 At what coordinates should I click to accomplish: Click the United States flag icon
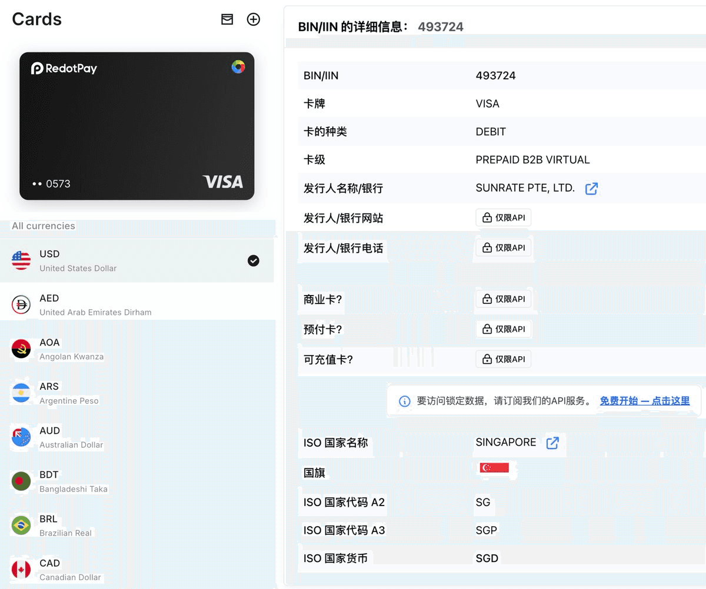point(21,260)
